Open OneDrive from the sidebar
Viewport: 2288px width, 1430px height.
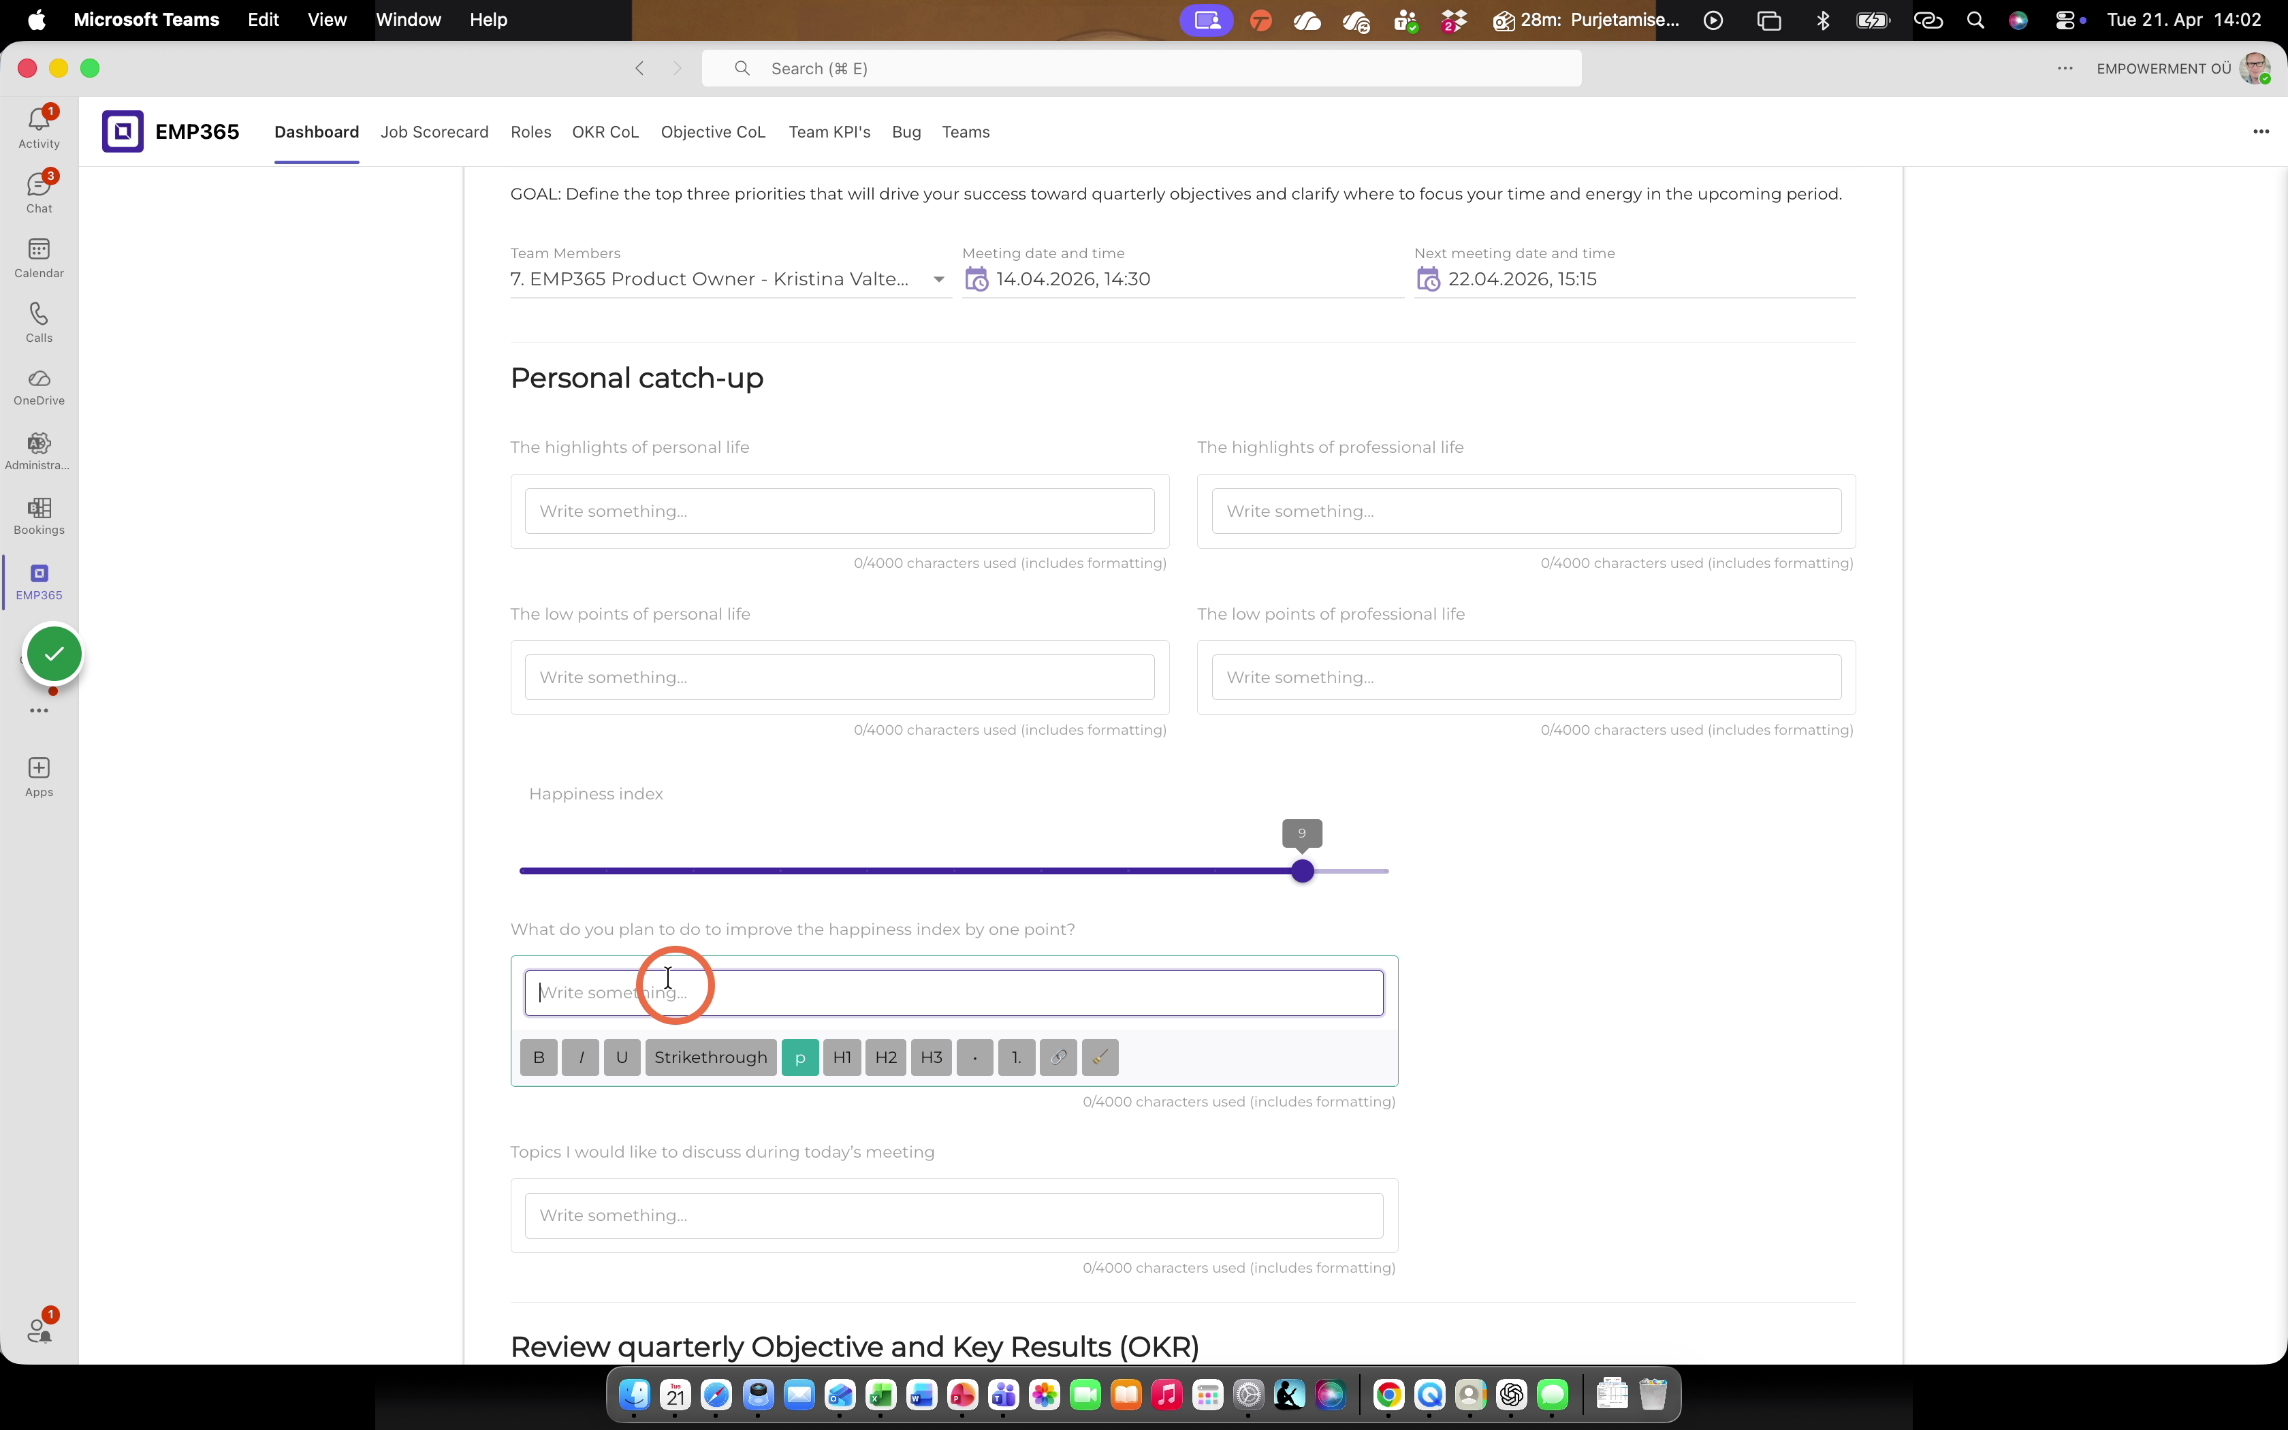pyautogui.click(x=39, y=387)
